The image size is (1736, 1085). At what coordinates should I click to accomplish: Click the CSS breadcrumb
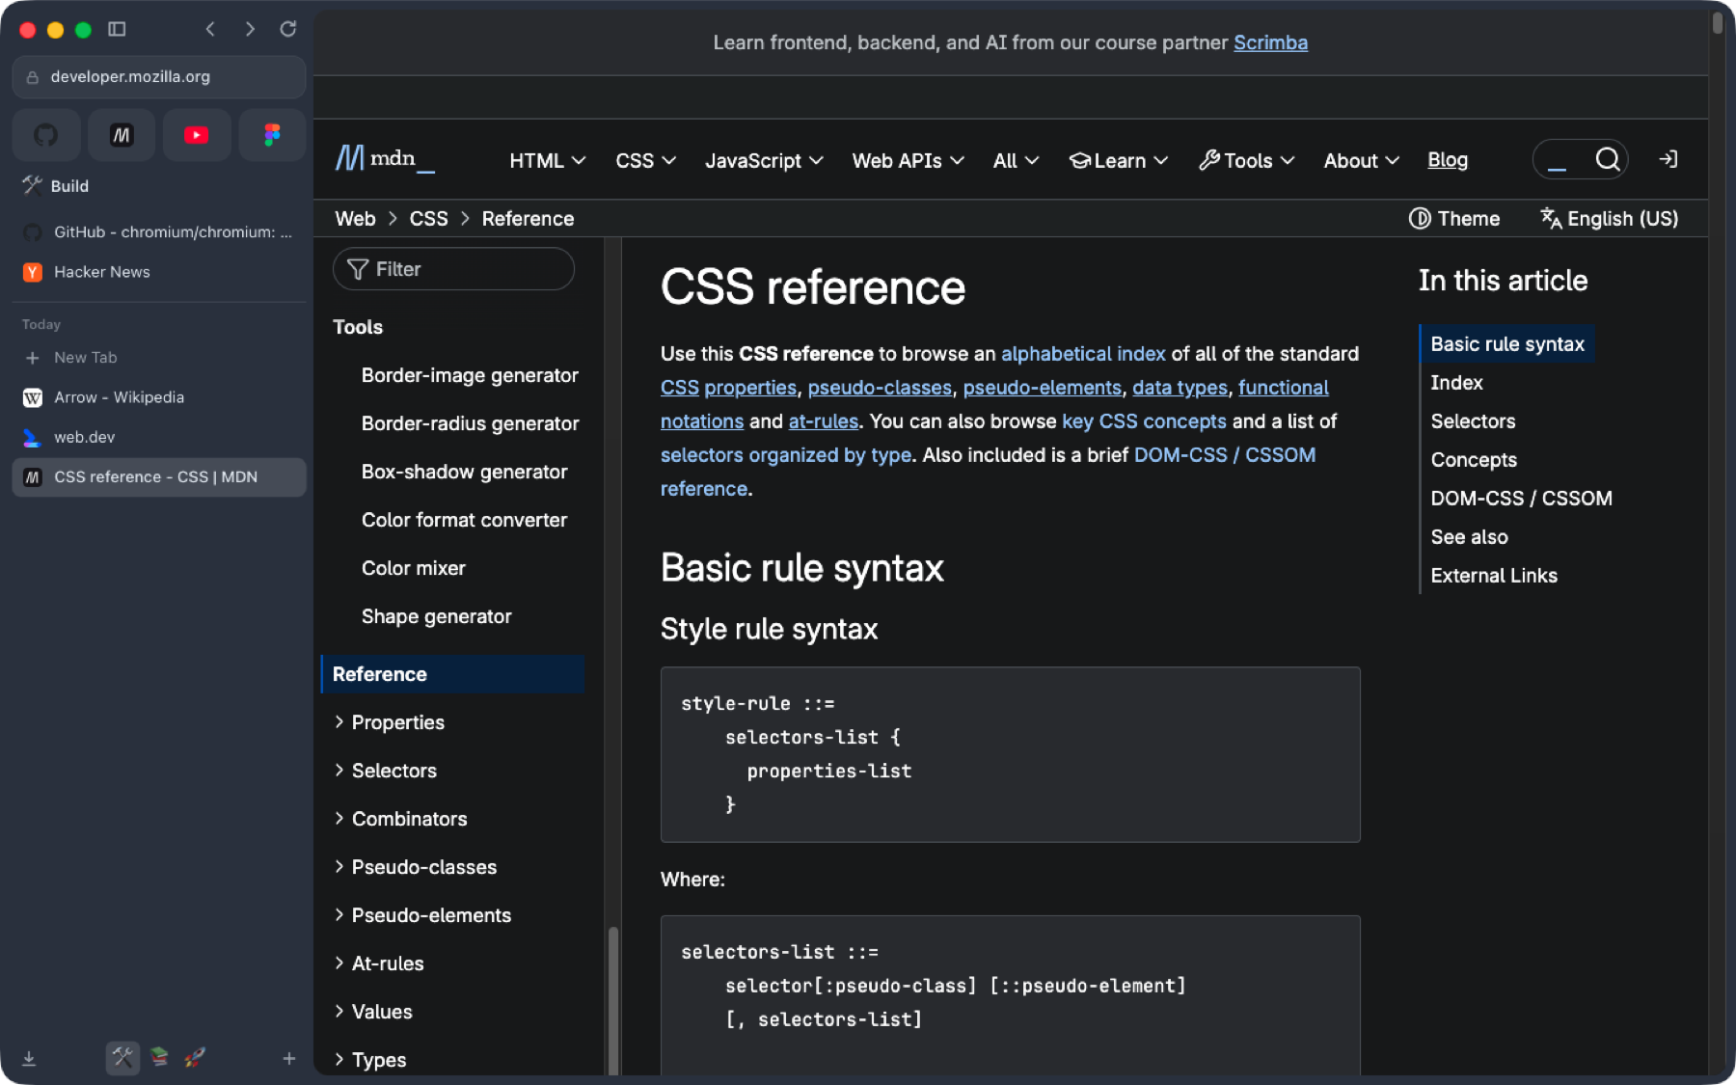(428, 219)
